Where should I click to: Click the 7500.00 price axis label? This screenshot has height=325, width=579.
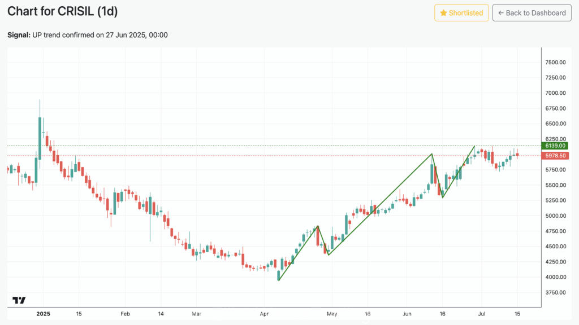pyautogui.click(x=555, y=63)
